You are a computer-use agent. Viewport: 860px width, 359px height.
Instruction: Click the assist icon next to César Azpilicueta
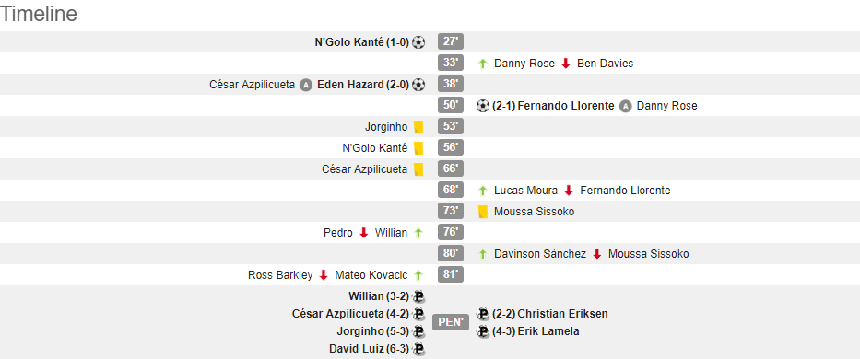306,85
